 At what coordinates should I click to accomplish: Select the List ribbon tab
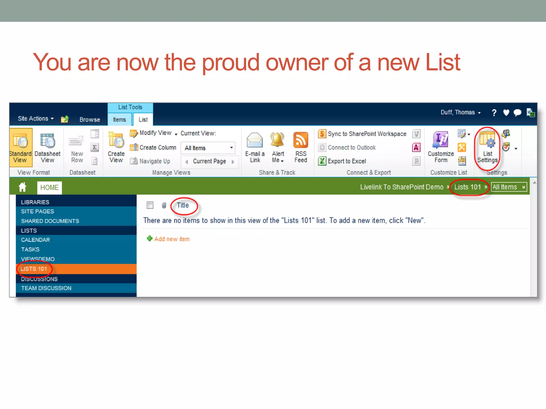click(x=143, y=120)
